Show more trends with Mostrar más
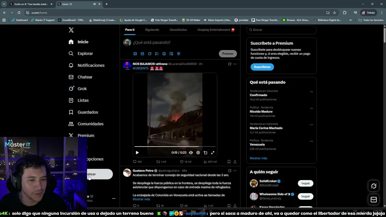Image resolution: width=386 pixels, height=217 pixels. (258, 158)
